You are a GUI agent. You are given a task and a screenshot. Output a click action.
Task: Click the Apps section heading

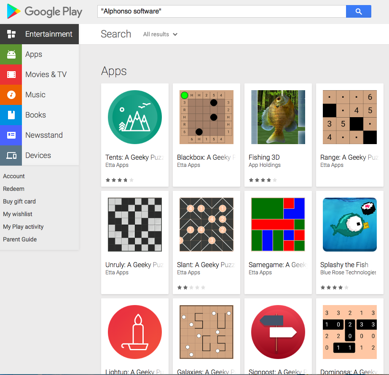[x=114, y=71]
